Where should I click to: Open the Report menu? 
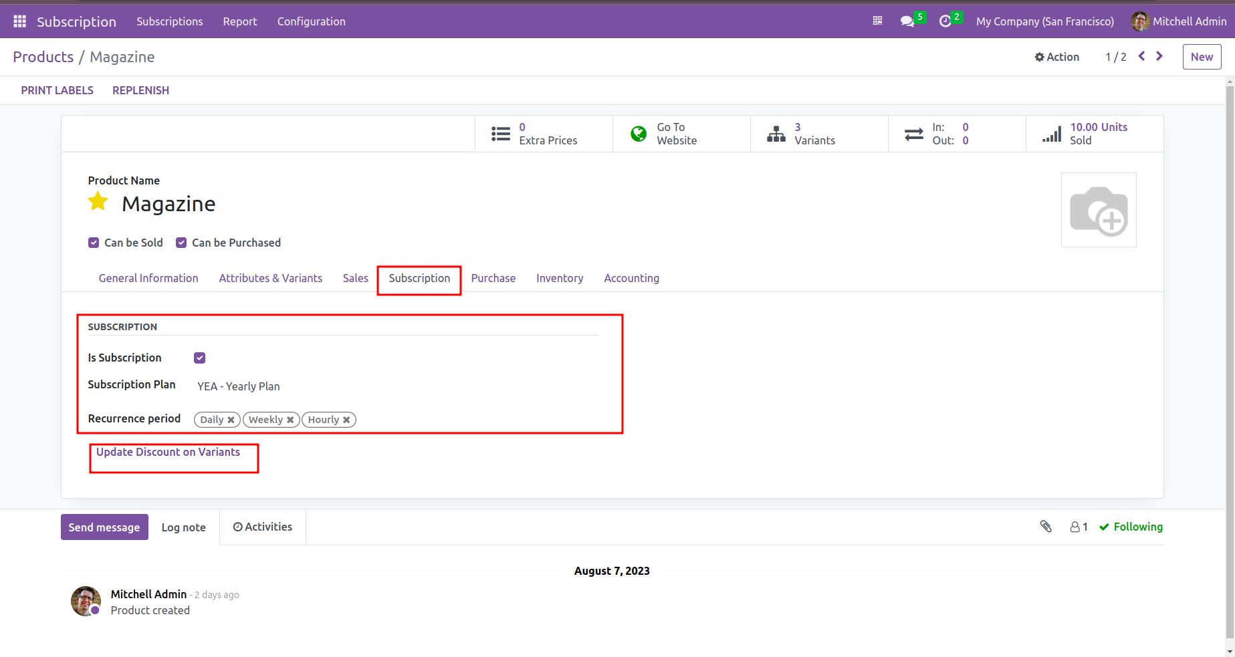pos(240,21)
